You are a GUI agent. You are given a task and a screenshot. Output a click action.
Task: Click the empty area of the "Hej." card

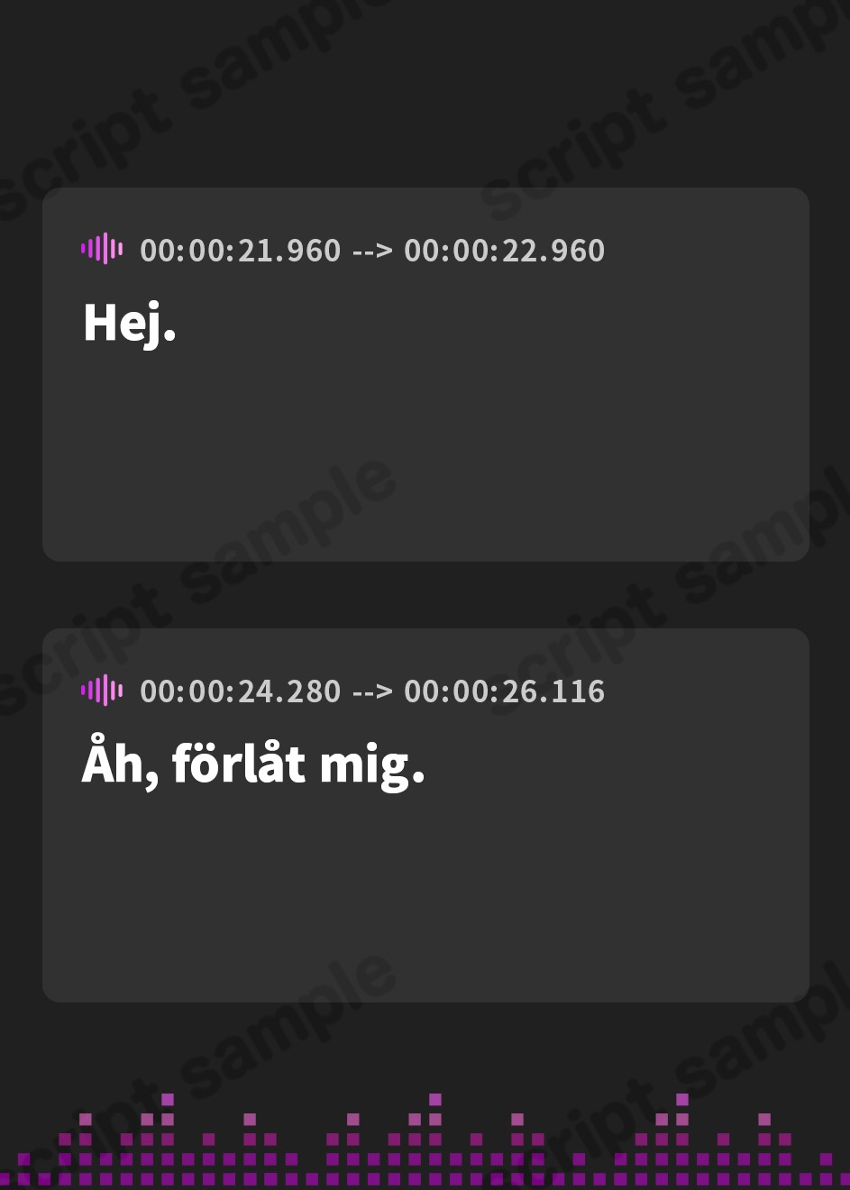(x=424, y=451)
